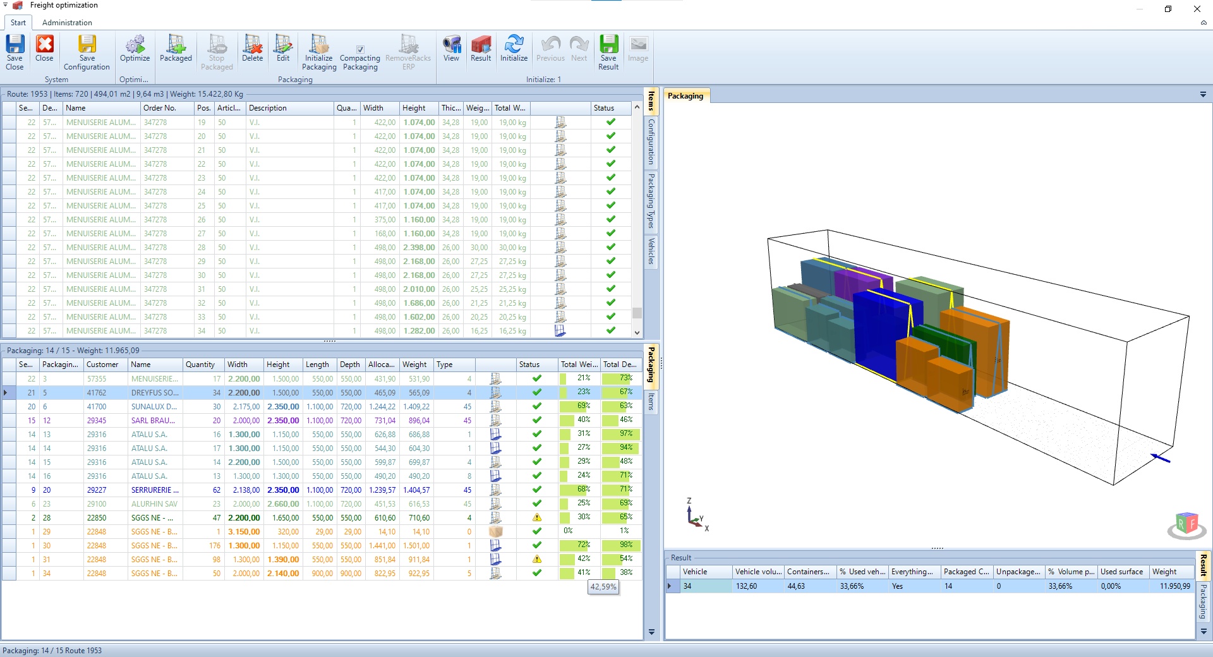Select the ALURHIN SAV packaging row
1213x657 pixels.
(x=322, y=503)
